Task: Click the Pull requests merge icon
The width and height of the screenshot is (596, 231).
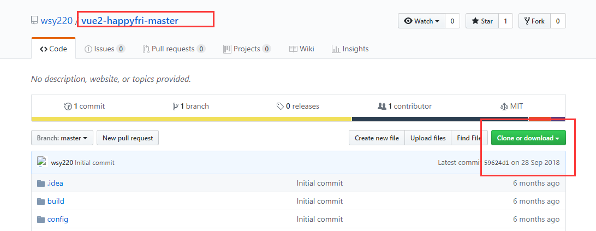Action: pyautogui.click(x=146, y=49)
